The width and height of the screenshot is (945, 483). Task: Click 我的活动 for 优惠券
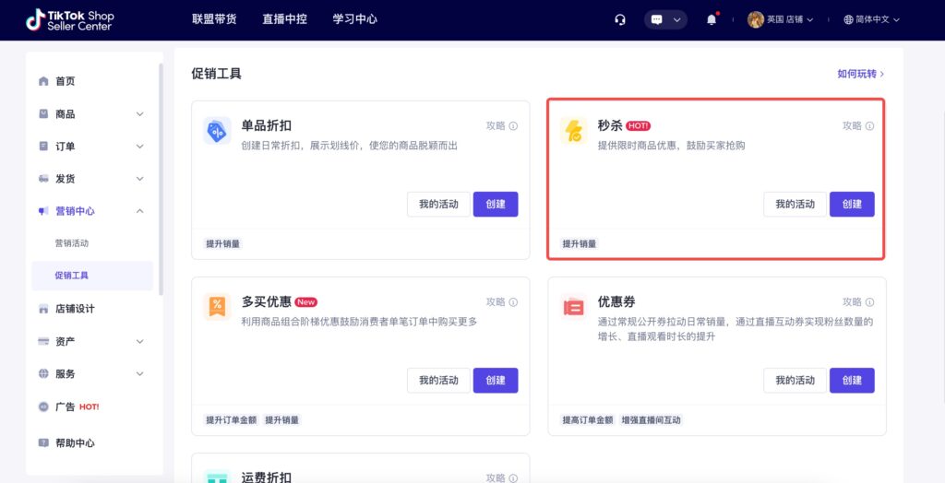pos(795,380)
